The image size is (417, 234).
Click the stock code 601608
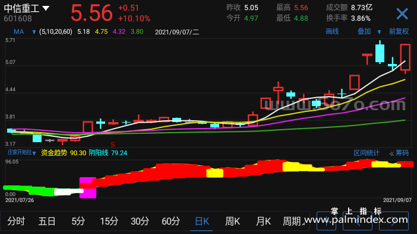point(18,18)
